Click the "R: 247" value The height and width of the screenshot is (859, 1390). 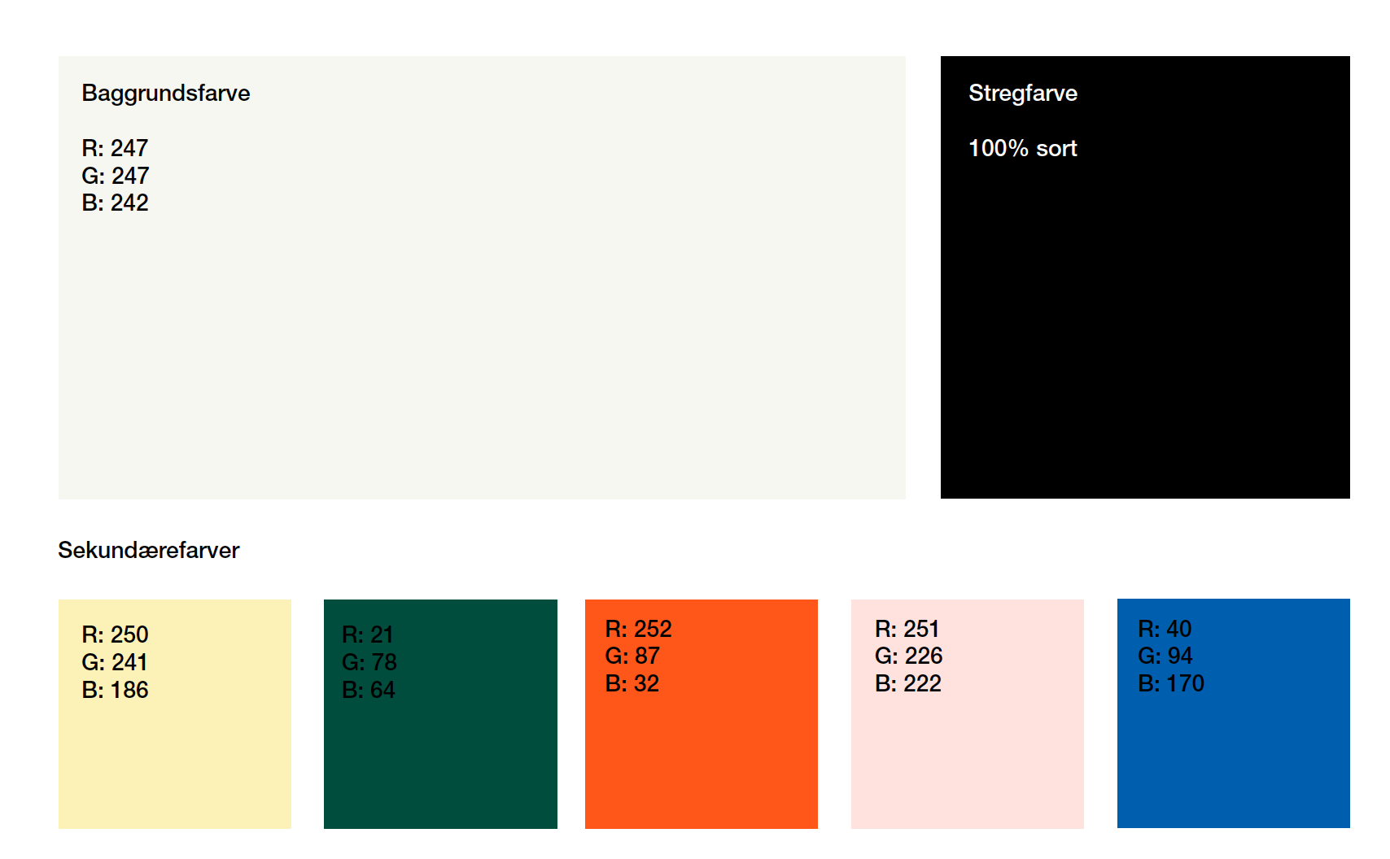115,148
